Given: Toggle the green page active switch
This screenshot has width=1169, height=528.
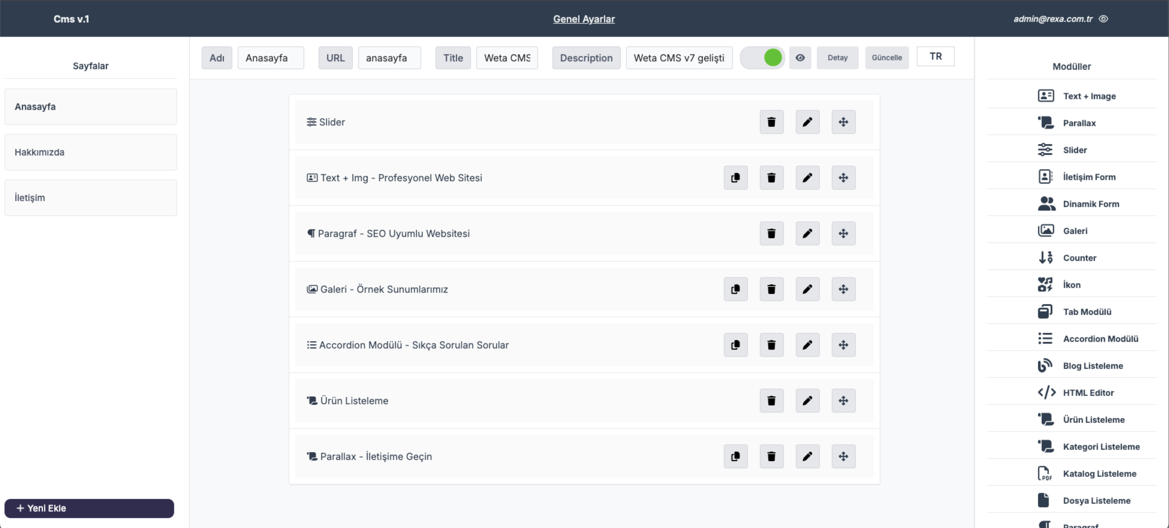Looking at the screenshot, I should point(762,58).
